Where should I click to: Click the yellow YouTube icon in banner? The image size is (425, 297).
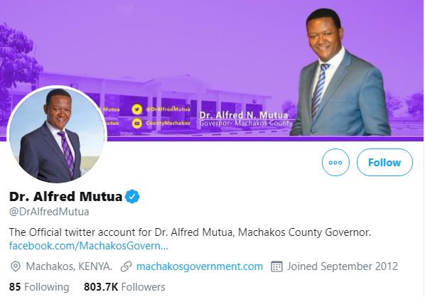(x=137, y=123)
